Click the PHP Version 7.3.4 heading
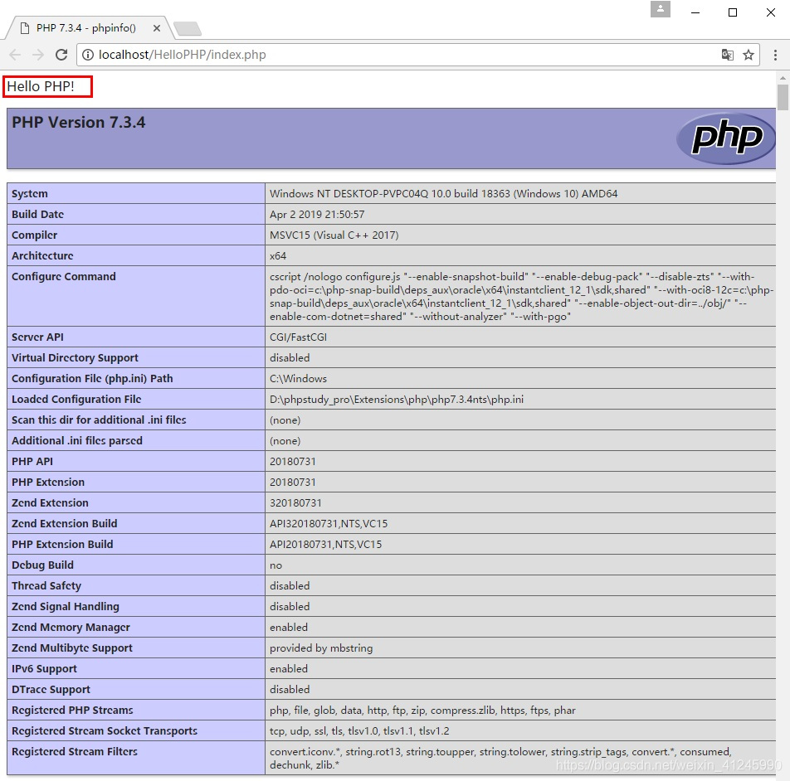Viewport: 790px width, 781px height. (79, 122)
